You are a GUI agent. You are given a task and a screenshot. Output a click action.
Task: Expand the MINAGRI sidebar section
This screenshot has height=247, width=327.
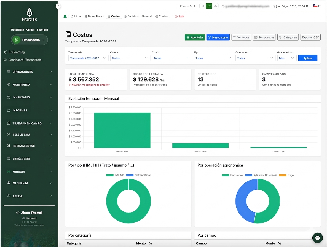pos(30,172)
